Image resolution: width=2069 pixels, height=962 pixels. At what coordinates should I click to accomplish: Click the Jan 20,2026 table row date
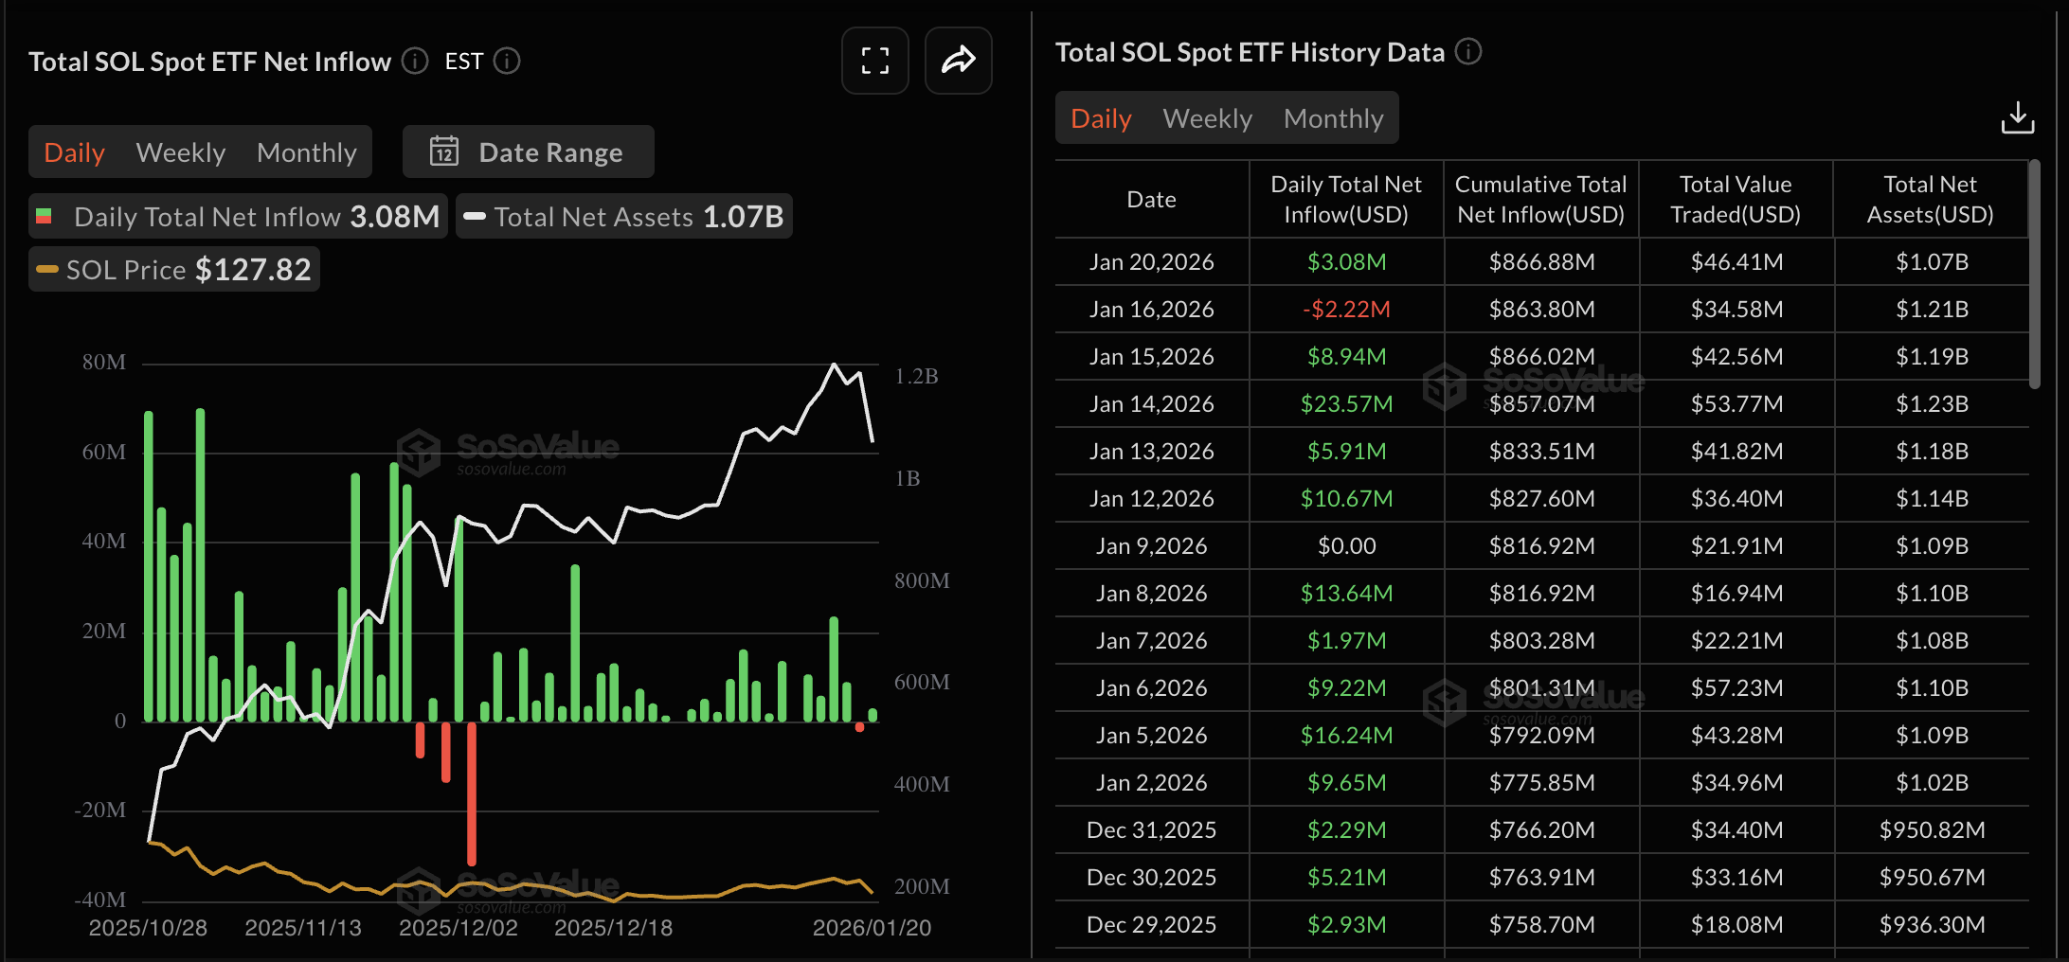[x=1151, y=262]
